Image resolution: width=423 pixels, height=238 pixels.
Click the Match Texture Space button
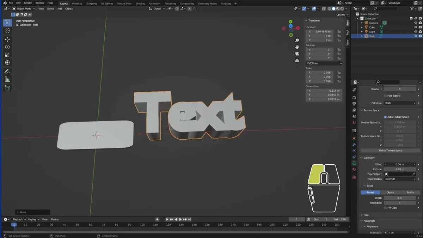390,151
